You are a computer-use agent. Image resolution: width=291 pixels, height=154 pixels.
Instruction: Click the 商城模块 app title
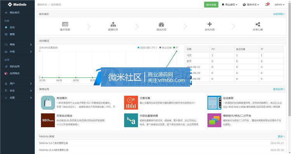coord(62,98)
